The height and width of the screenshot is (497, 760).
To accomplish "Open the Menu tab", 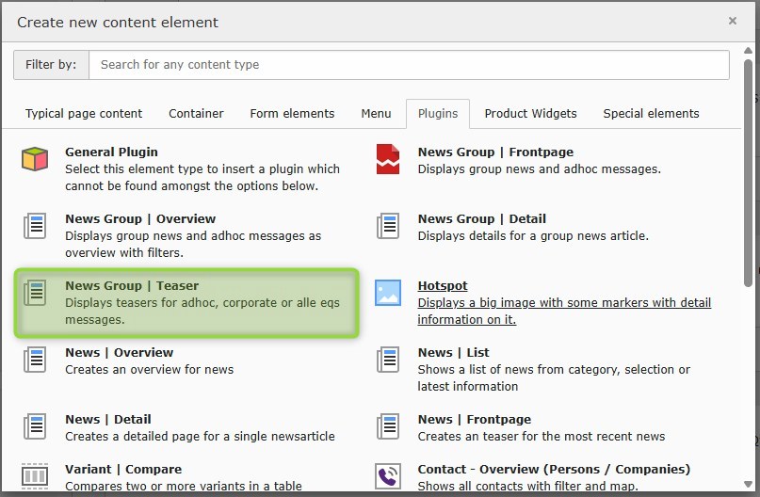I will tap(376, 114).
